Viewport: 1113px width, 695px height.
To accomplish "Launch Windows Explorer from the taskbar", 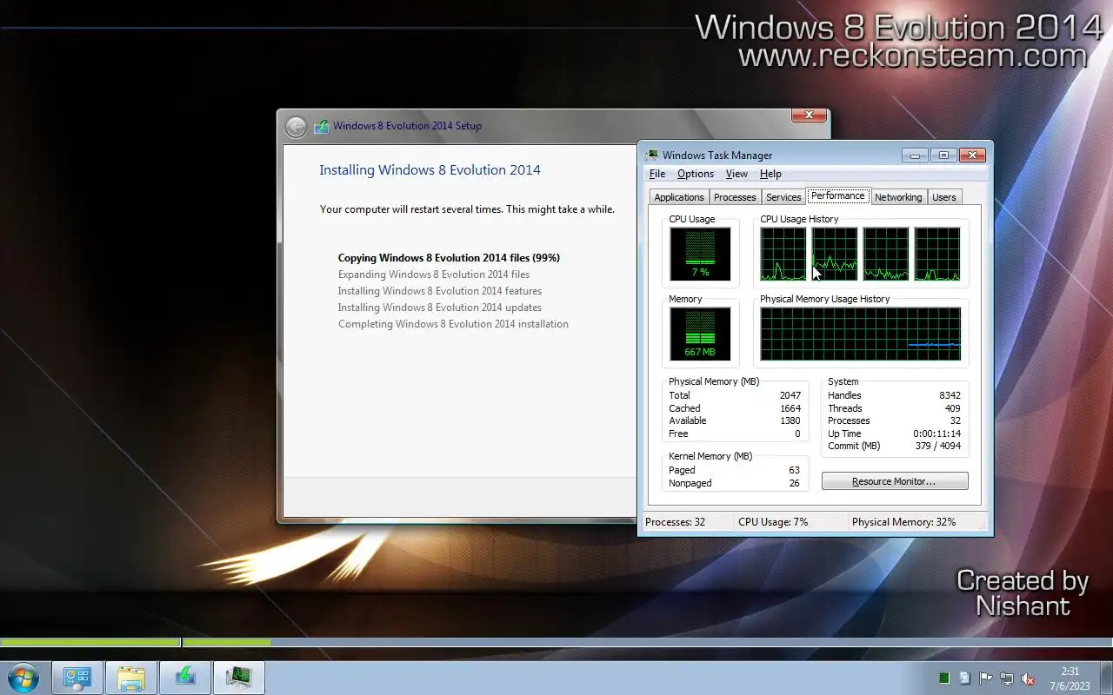I will pyautogui.click(x=131, y=678).
